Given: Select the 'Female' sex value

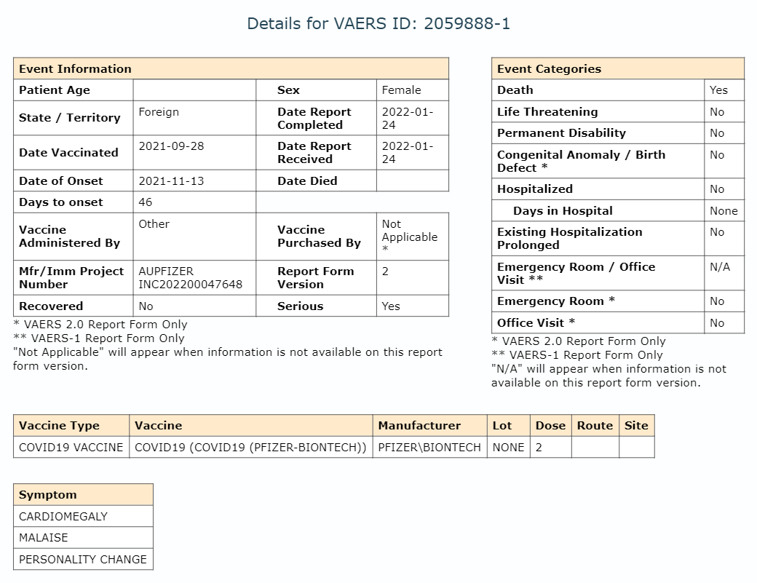Looking at the screenshot, I should click(x=401, y=90).
